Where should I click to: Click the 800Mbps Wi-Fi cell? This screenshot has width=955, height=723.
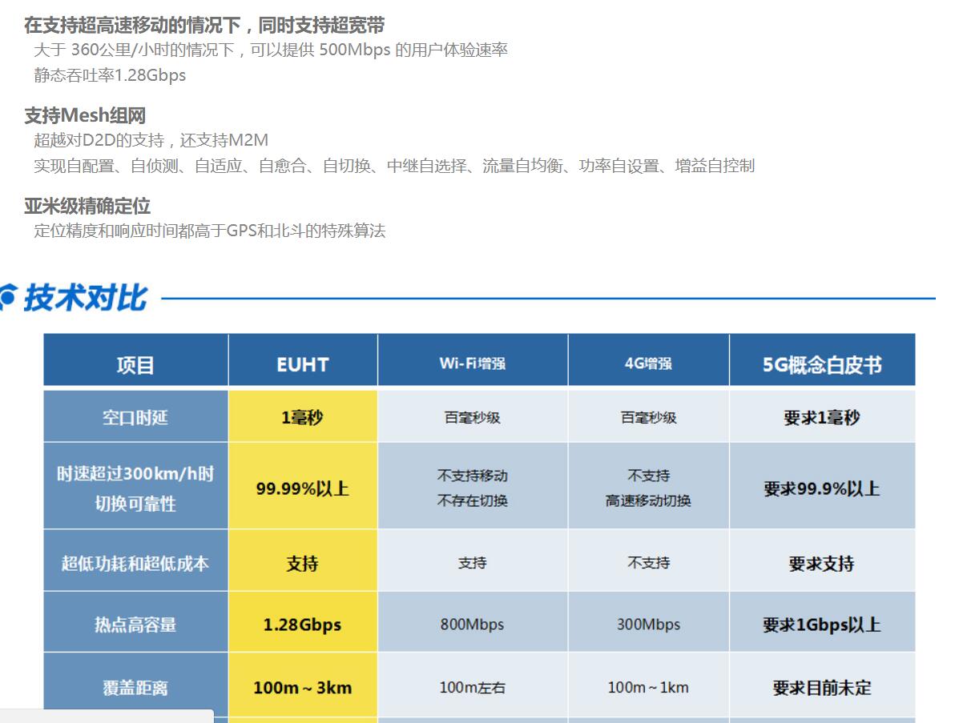[472, 625]
